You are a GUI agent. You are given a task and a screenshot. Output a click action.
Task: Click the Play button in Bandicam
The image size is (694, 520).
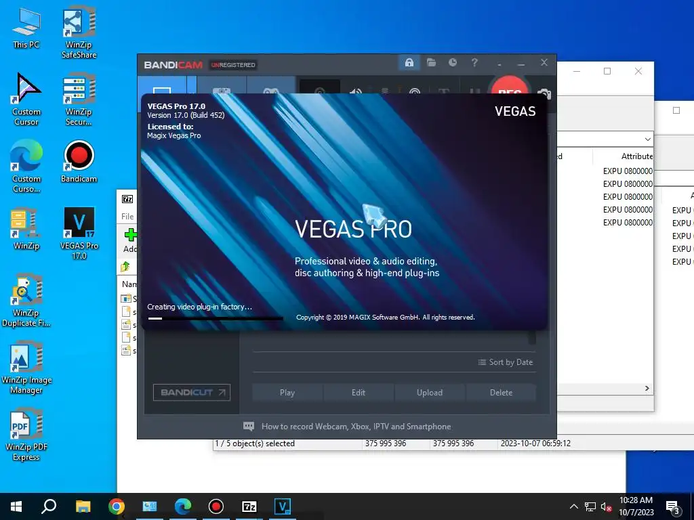tap(287, 392)
